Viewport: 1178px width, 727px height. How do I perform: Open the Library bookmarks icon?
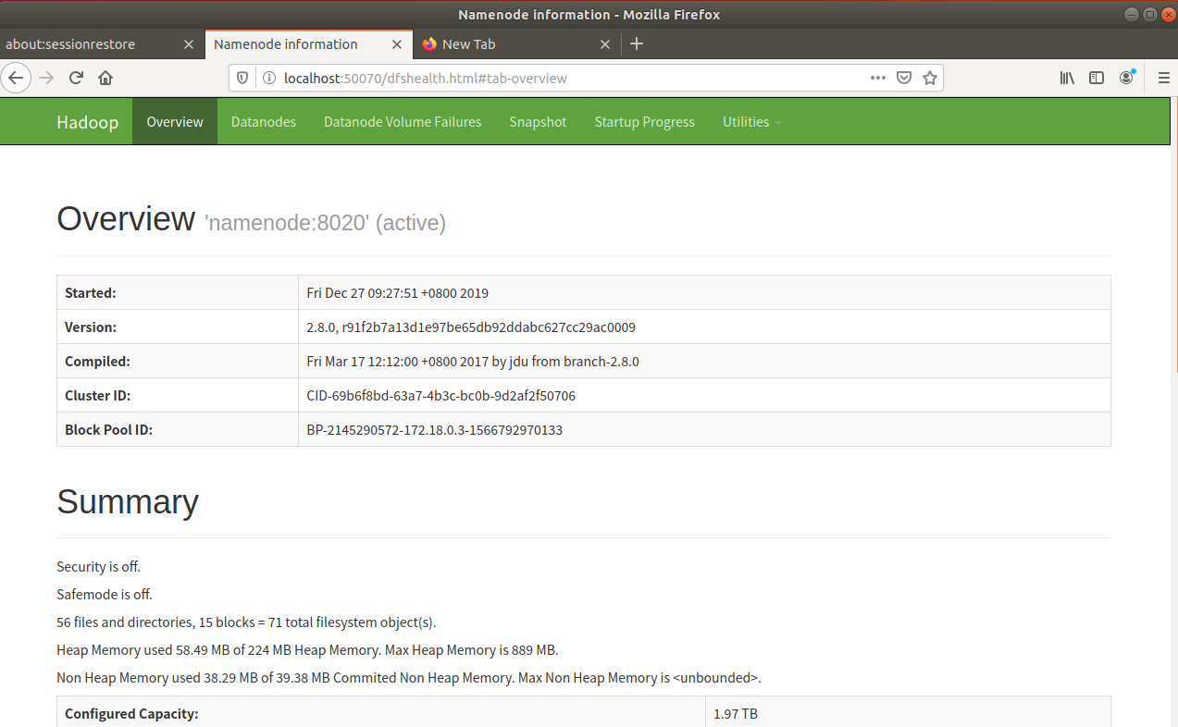click(1067, 78)
